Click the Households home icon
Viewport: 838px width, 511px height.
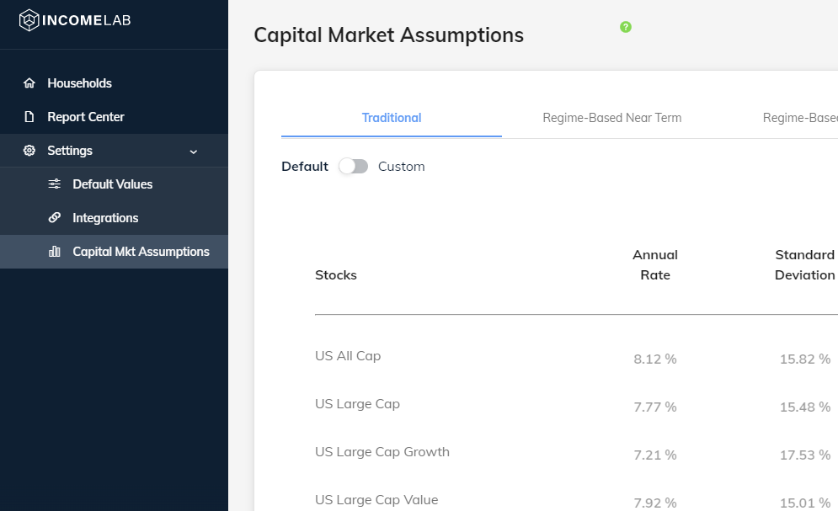[x=29, y=83]
